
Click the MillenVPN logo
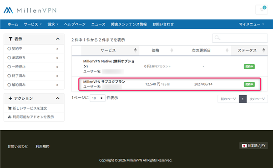(x=30, y=10)
